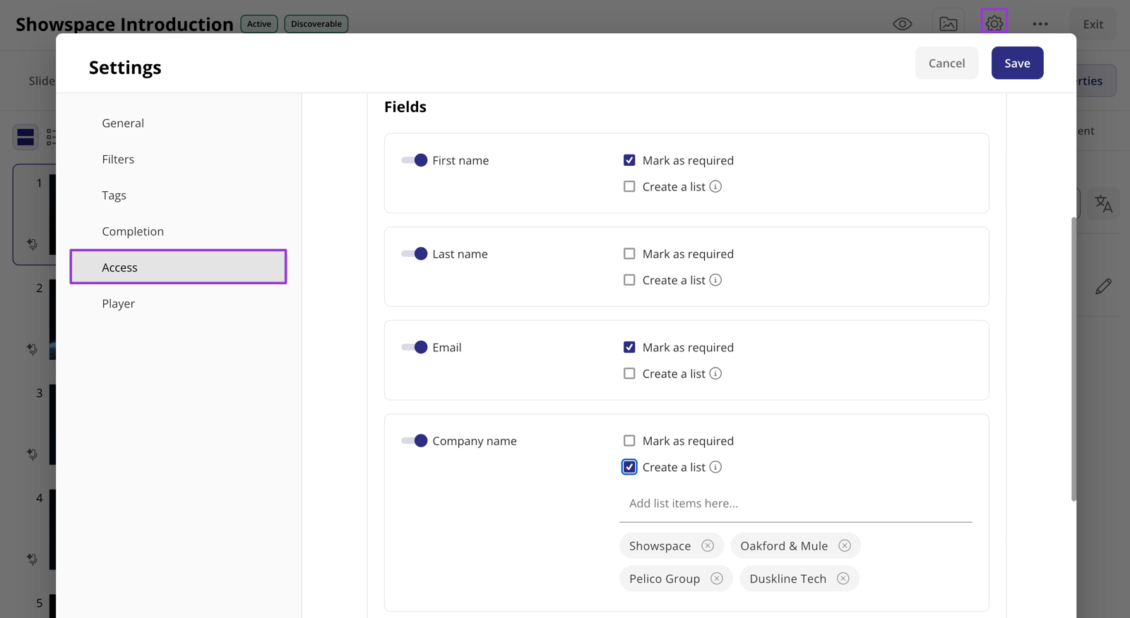
Task: Open the Filters settings section
Action: pyautogui.click(x=178, y=159)
